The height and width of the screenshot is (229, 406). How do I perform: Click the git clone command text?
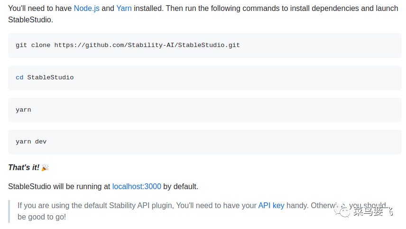pyautogui.click(x=128, y=45)
